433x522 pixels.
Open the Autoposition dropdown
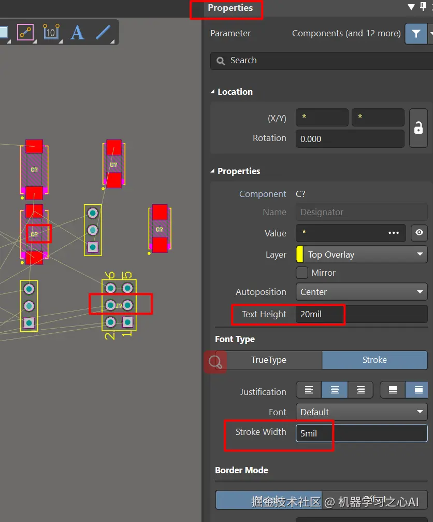click(362, 292)
